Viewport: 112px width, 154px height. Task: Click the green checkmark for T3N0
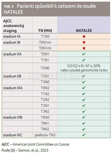[x=84, y=82]
